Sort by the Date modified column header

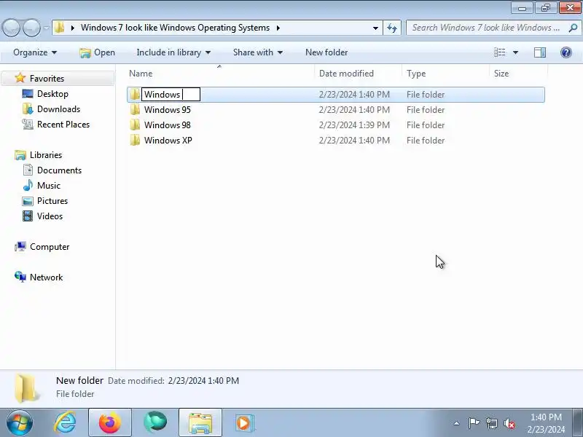pos(359,74)
